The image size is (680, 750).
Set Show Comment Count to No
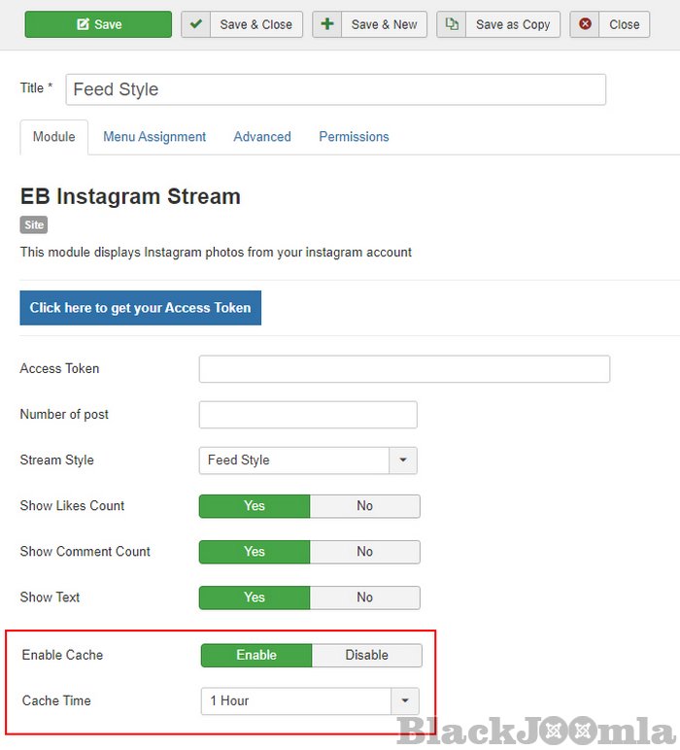[x=364, y=552]
